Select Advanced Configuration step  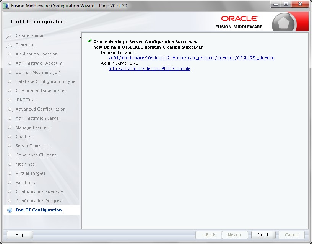[x=41, y=109]
